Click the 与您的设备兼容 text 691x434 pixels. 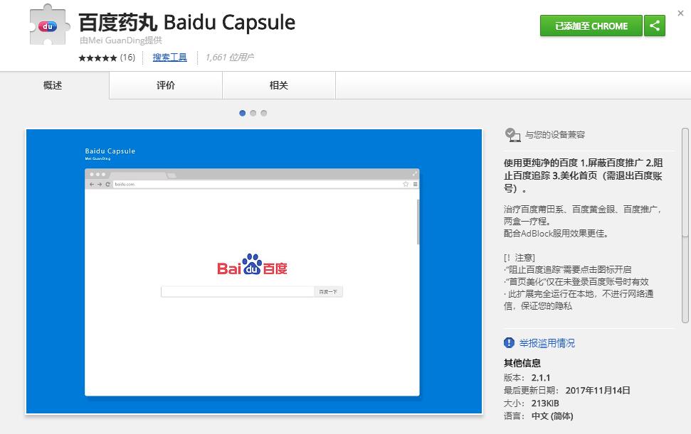tap(555, 135)
